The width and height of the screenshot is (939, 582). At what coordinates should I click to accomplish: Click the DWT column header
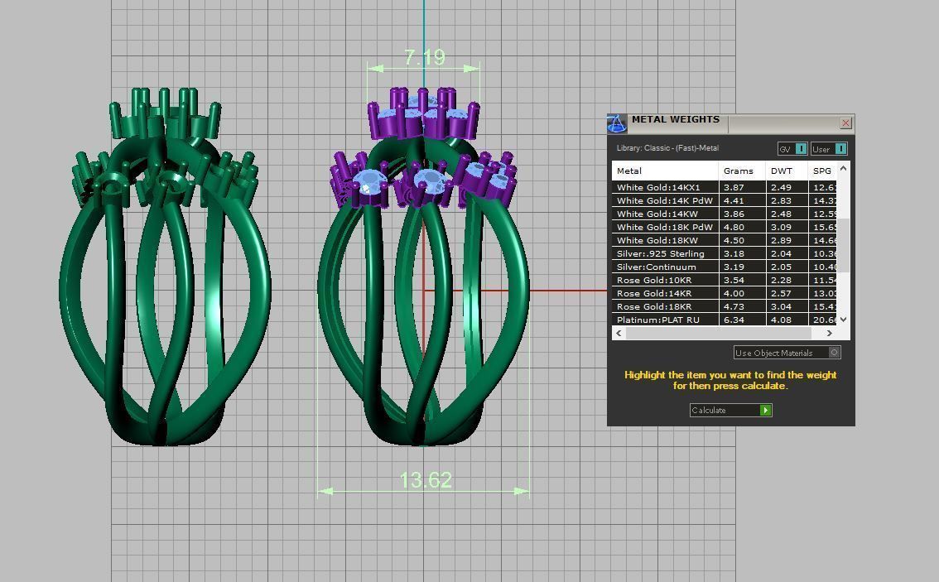point(787,171)
